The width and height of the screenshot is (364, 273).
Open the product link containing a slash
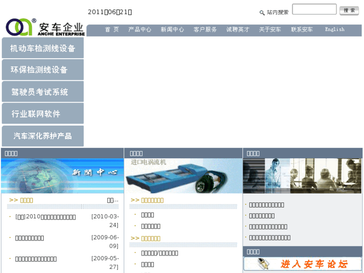[160, 253]
